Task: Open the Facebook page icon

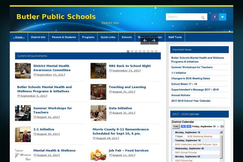Action: [215, 17]
